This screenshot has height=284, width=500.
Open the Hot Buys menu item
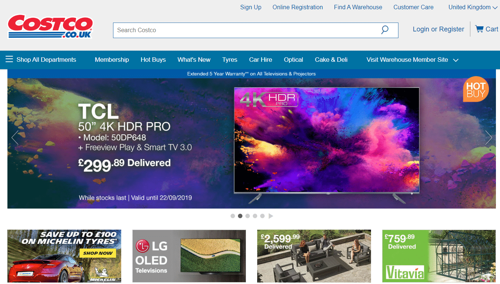[x=153, y=60]
